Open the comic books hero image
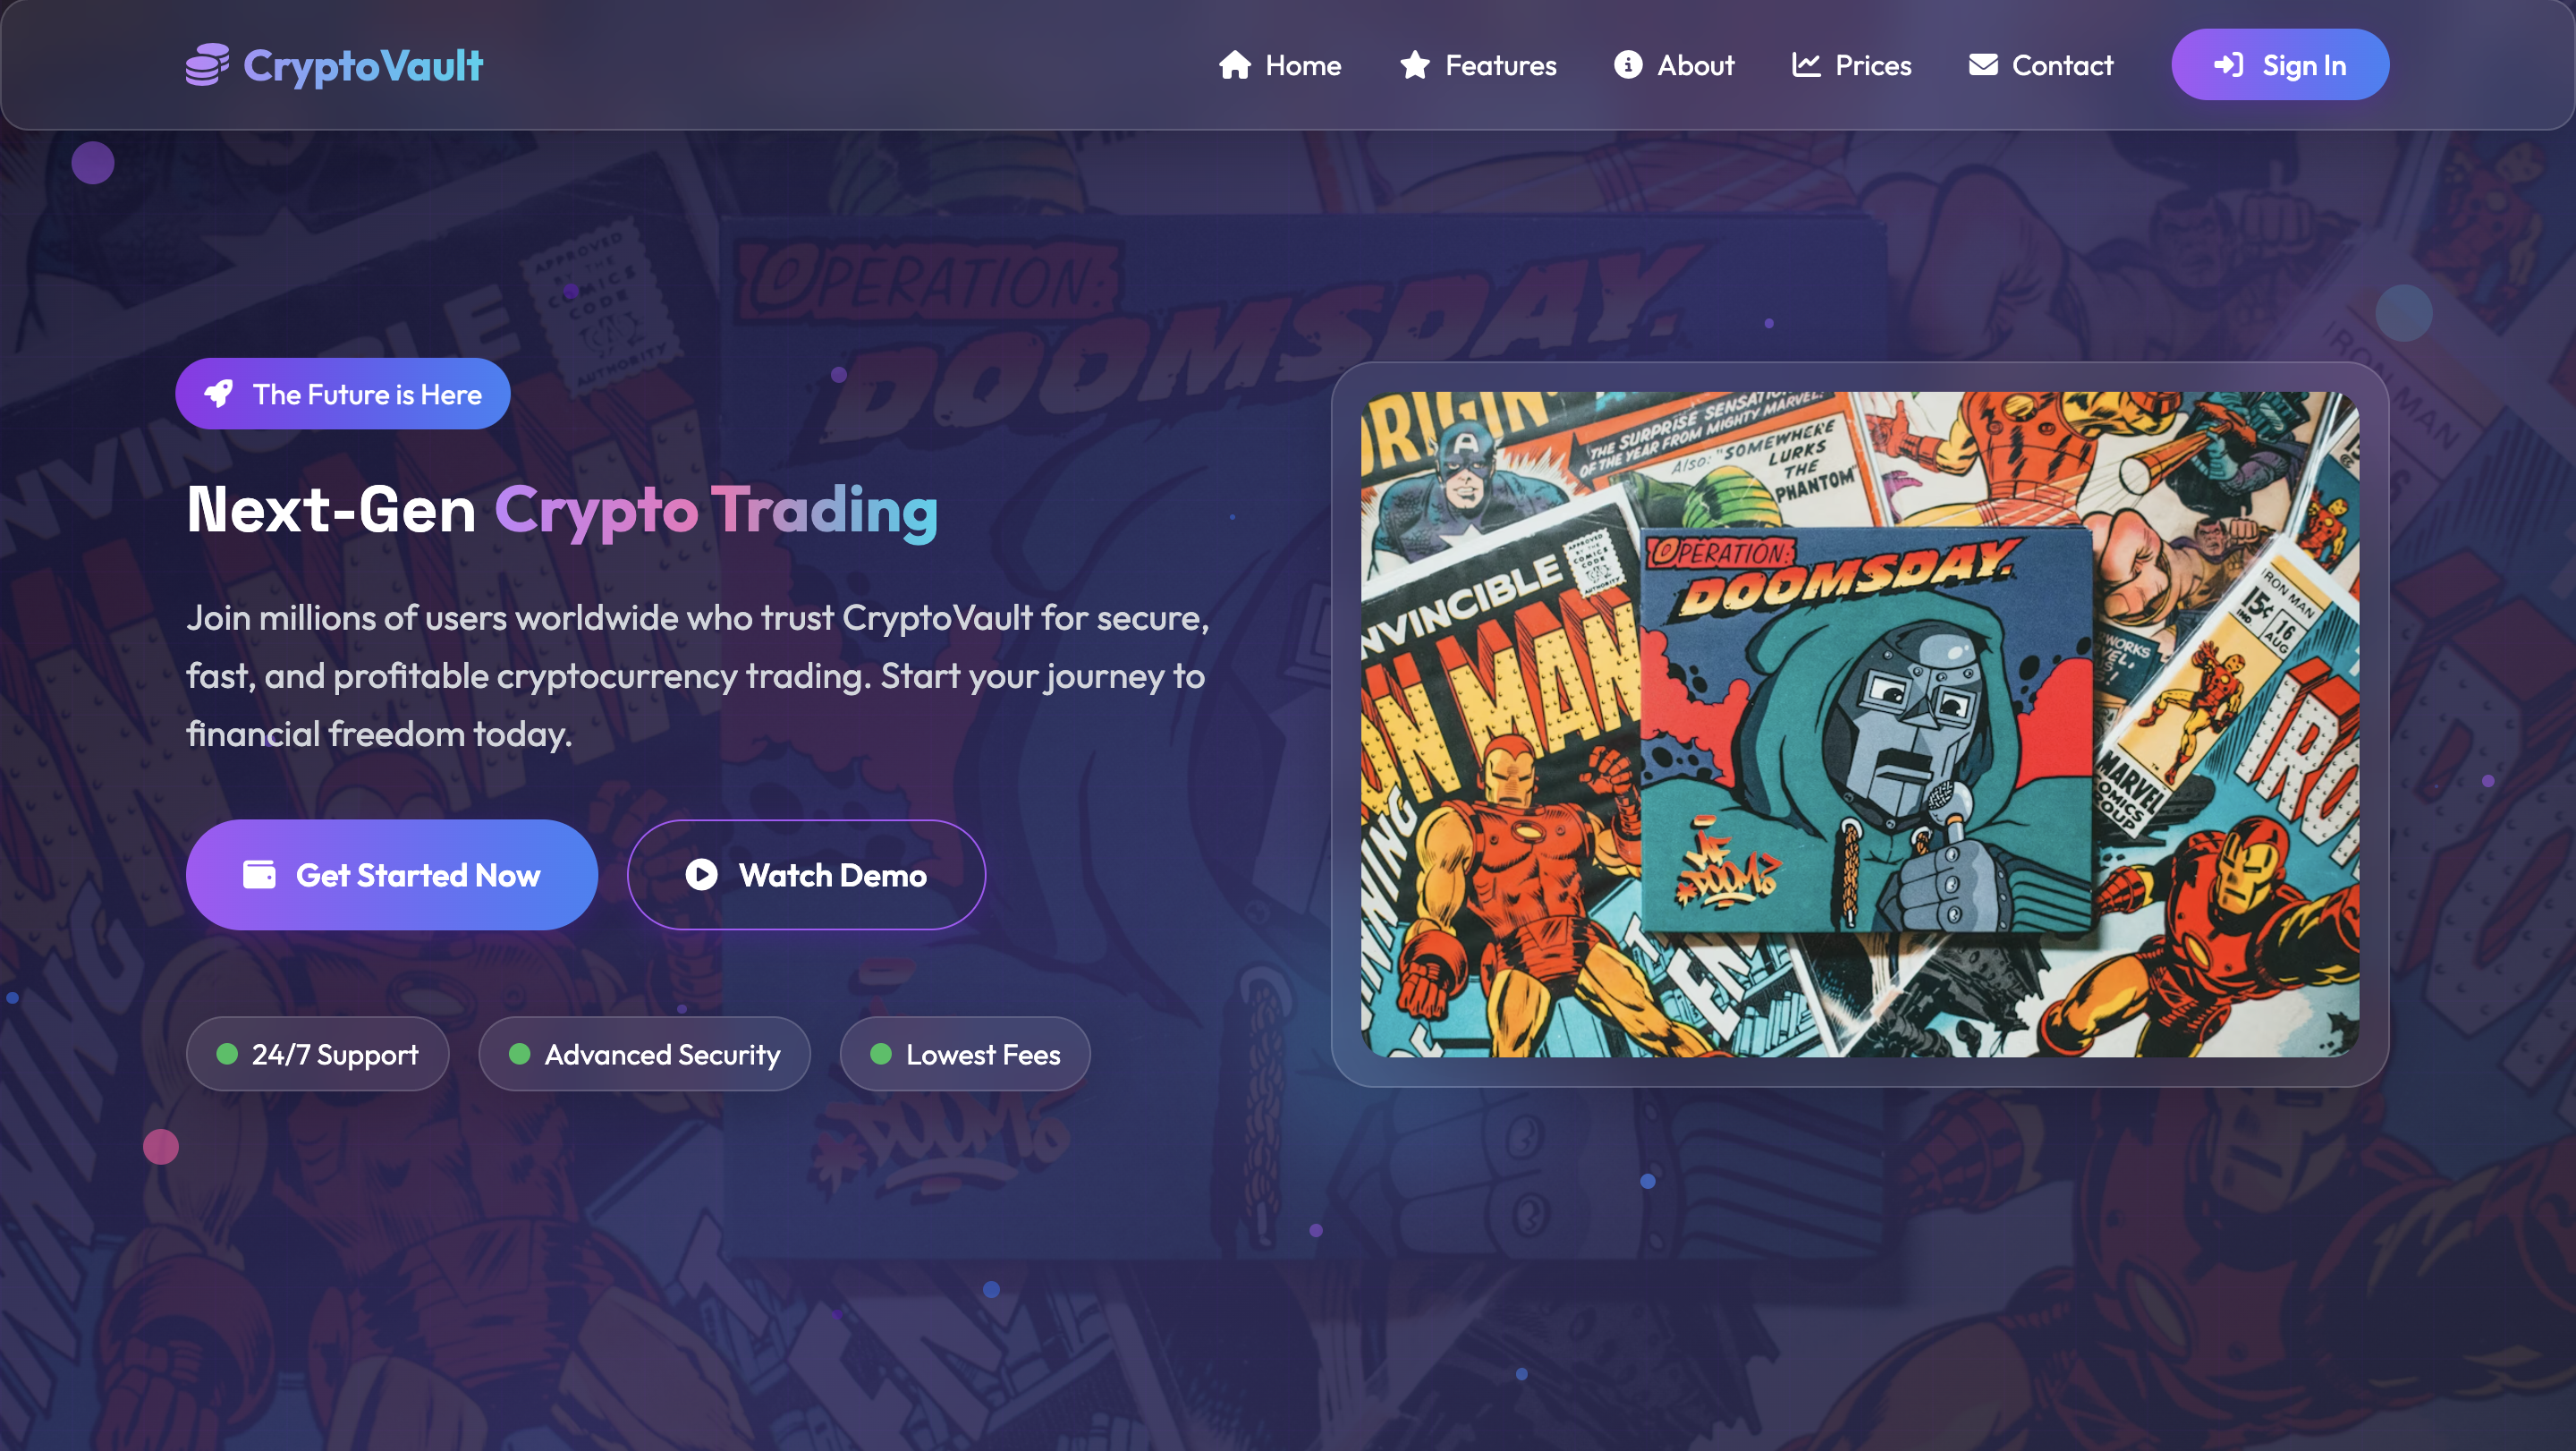This screenshot has height=1451, width=2576. (1860, 724)
